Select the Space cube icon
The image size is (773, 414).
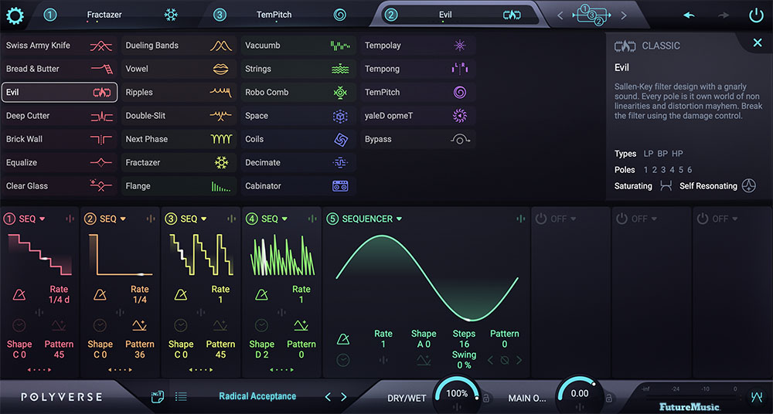340,116
